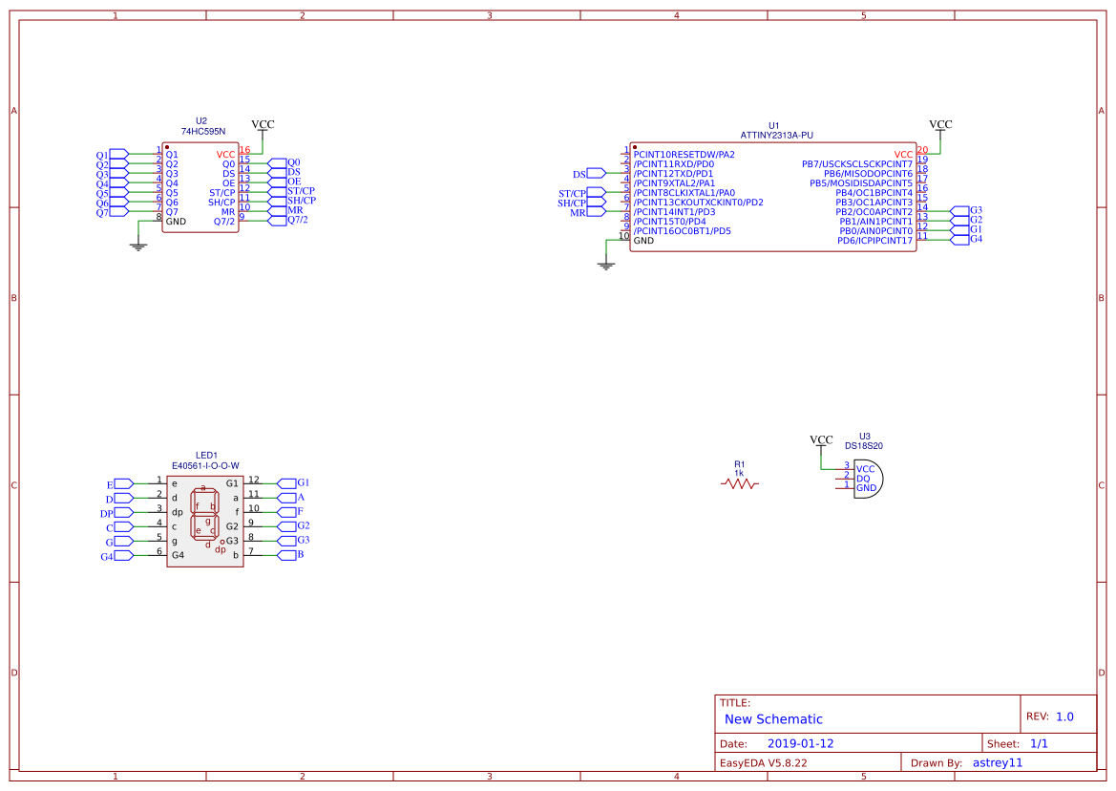The image size is (1116, 791).
Task: Toggle the ground symbol below U2
Action: [137, 245]
